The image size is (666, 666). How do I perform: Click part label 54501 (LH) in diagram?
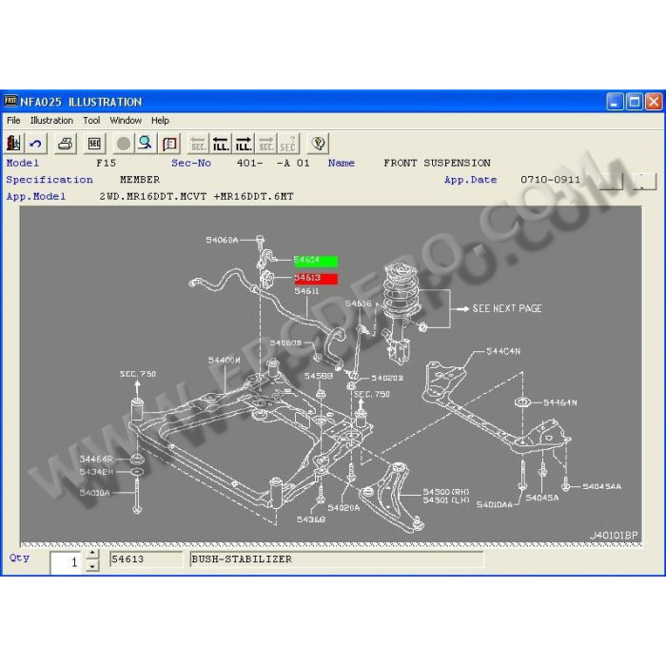click(446, 499)
